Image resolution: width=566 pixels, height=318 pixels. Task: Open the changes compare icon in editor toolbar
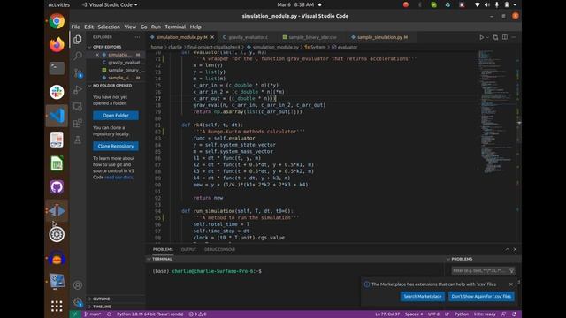pos(495,37)
